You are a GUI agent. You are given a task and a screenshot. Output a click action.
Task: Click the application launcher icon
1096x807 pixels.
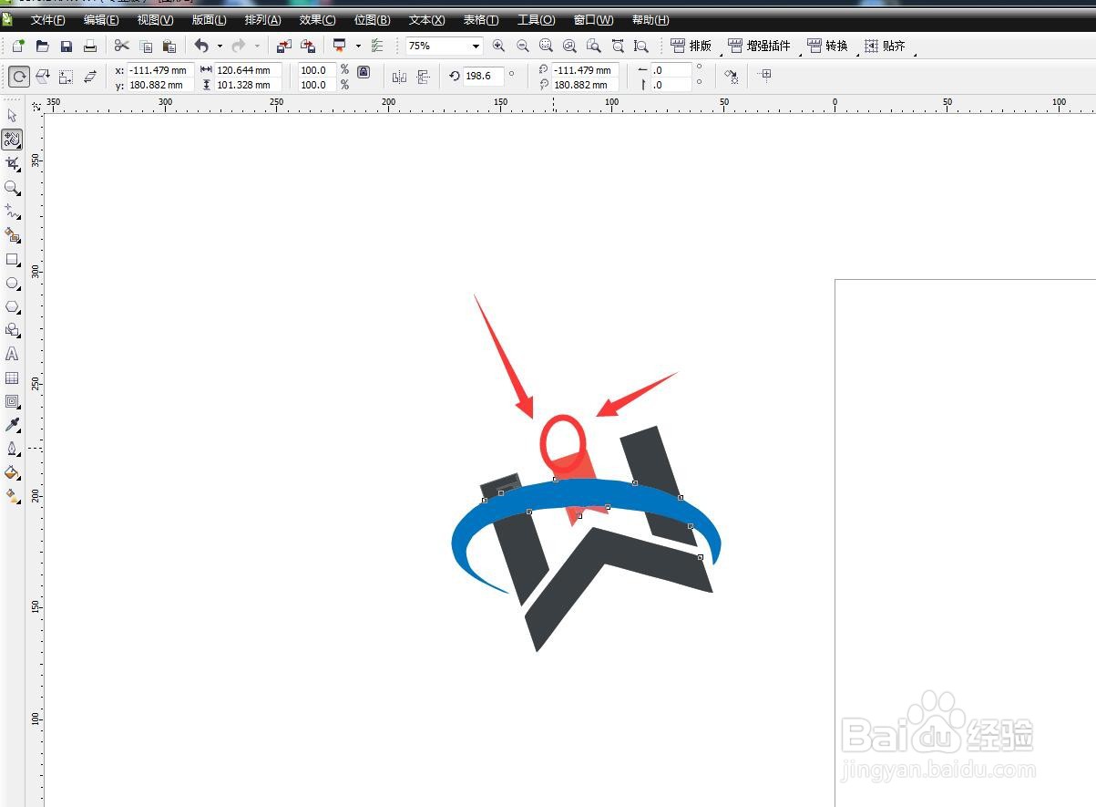(340, 46)
